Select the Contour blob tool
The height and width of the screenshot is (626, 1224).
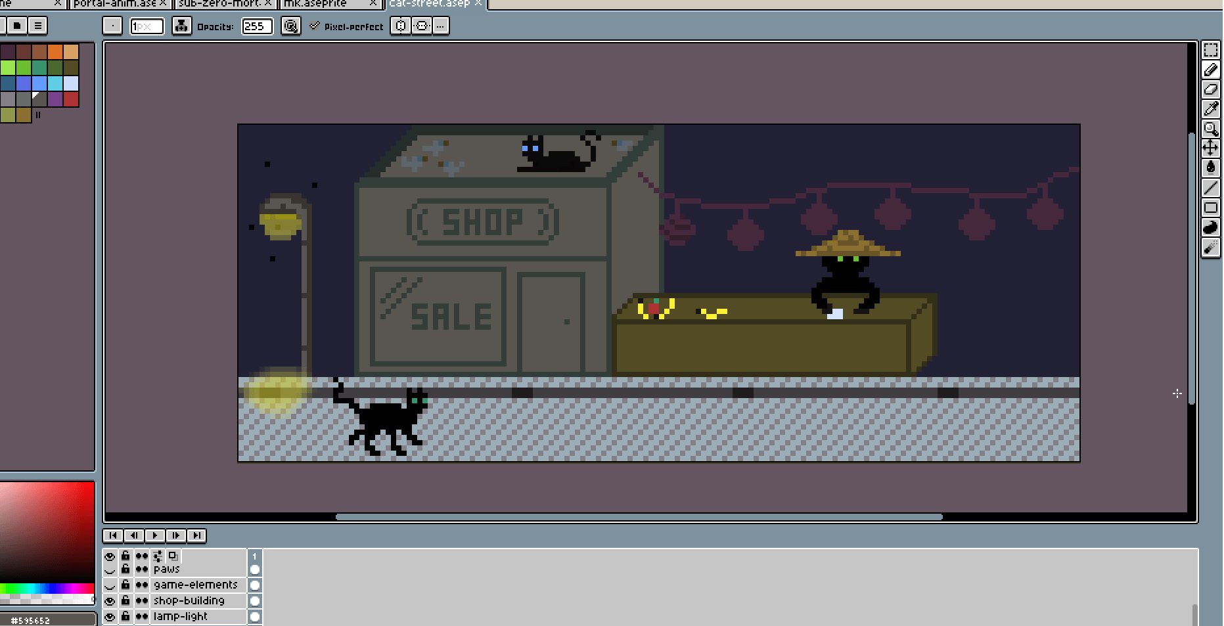click(x=1210, y=227)
